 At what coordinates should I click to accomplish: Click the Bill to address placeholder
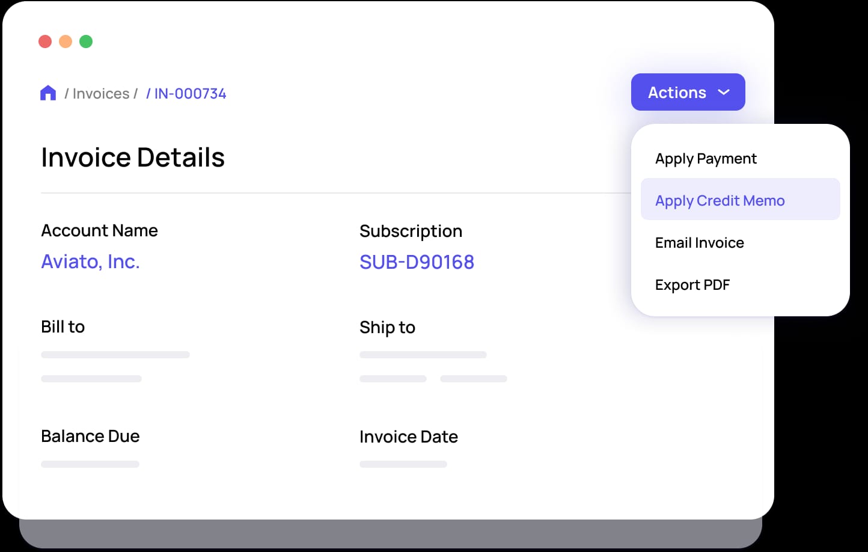tap(115, 354)
